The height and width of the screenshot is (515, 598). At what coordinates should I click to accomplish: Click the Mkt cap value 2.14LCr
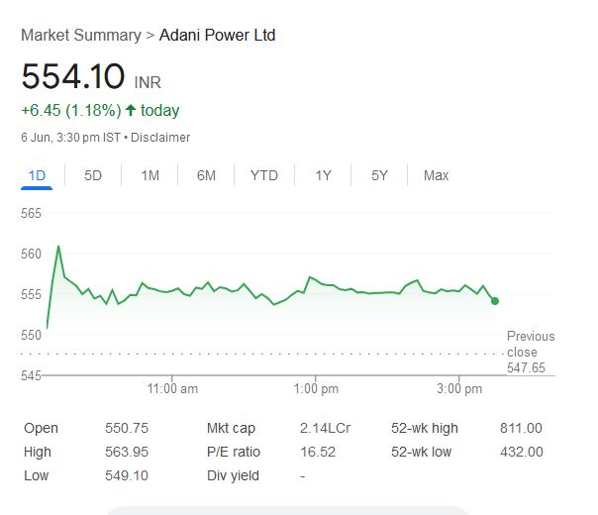coord(325,428)
